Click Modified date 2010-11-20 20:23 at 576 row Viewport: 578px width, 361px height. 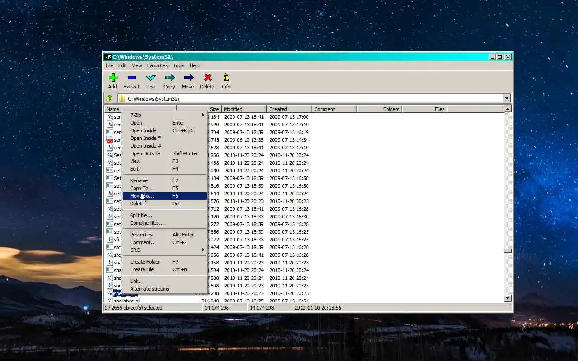click(x=244, y=201)
